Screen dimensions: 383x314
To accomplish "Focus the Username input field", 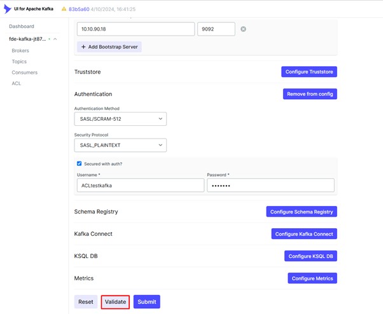I will (141, 185).
